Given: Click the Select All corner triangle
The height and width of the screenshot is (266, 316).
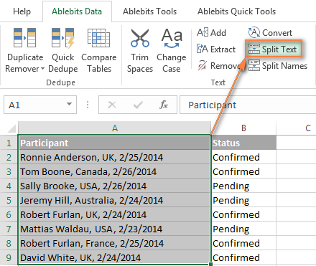Looking at the screenshot, I should [x=11, y=128].
